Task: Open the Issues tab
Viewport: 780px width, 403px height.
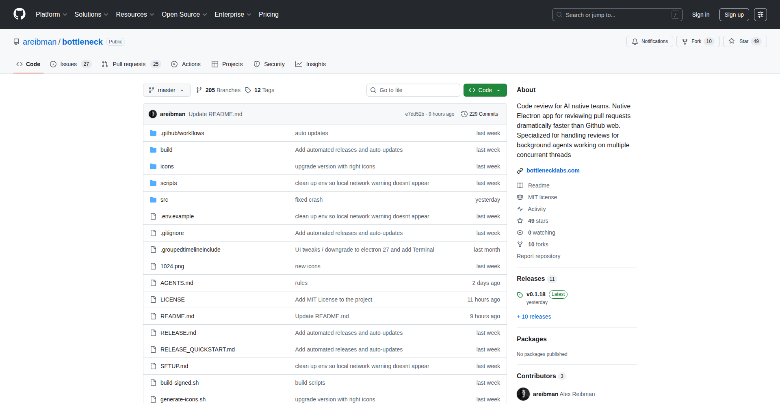Action: pos(71,64)
